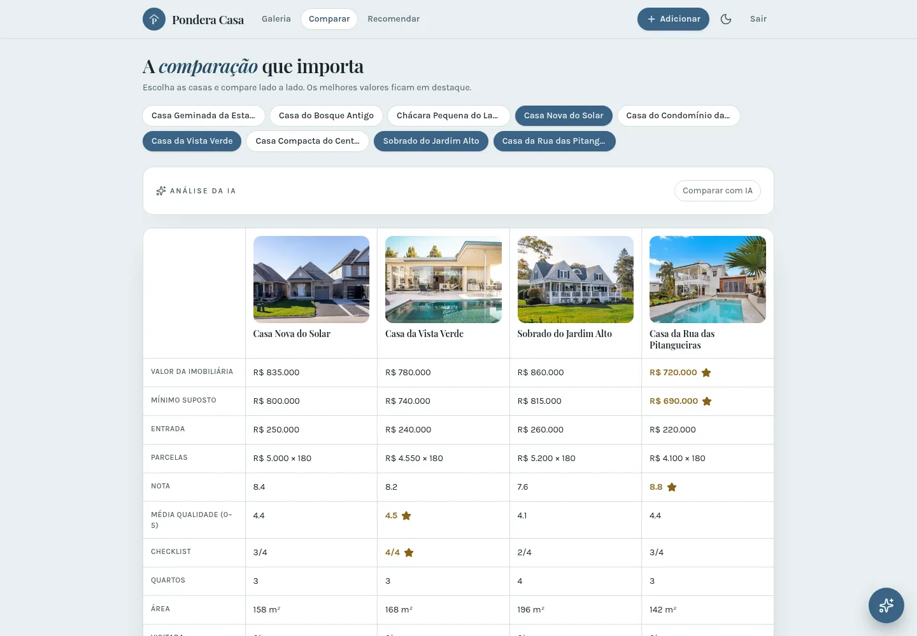917x636 pixels.
Task: Deselect Casa da Rua das Pitang... chip
Action: [x=554, y=141]
